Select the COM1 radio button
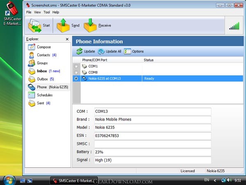Screen dimensions: 246x185 tap(76, 66)
